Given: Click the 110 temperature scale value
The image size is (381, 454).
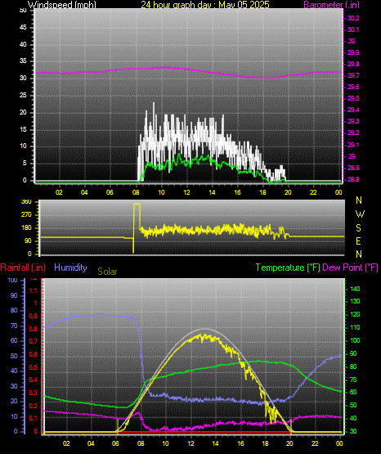Looking at the screenshot, I should pos(355,327).
